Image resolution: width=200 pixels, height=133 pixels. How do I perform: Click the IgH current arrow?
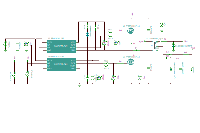121,32
